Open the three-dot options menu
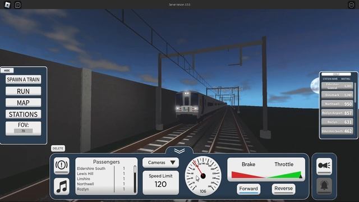This screenshot has width=359, height=202. pyautogui.click(x=351, y=5)
